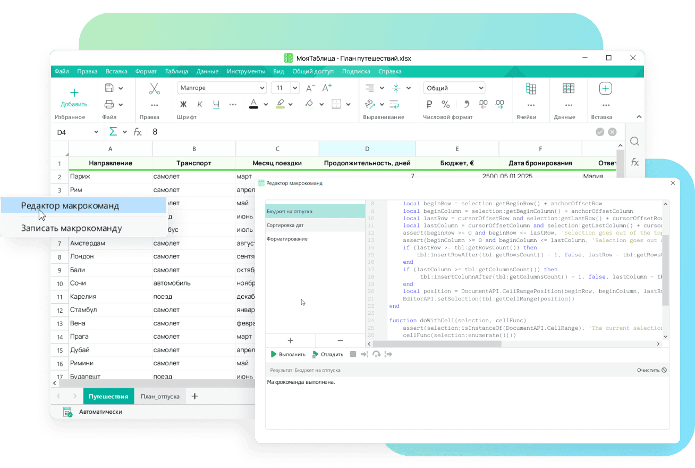Screen dimensions: 695x468
Task: Click the Ячейки cells grid icon
Action: (530, 89)
